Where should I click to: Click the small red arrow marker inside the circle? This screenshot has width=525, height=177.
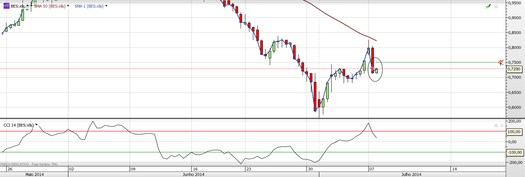[372, 69]
